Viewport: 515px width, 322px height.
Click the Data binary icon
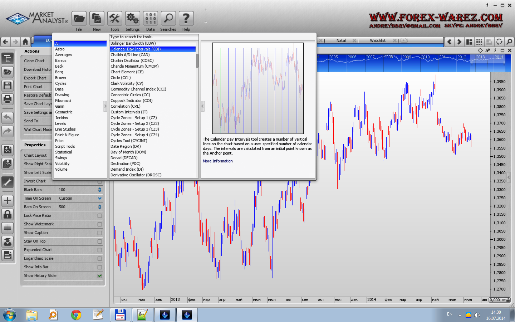(x=150, y=19)
